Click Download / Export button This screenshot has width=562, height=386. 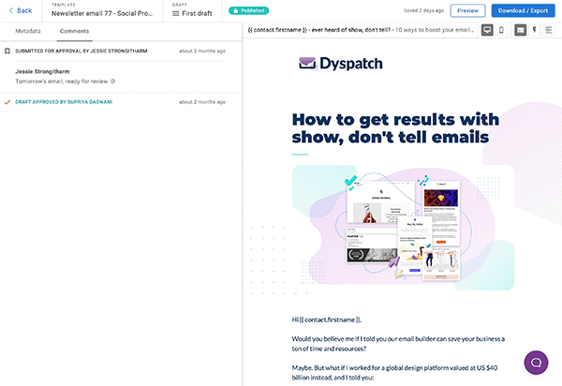pos(523,10)
